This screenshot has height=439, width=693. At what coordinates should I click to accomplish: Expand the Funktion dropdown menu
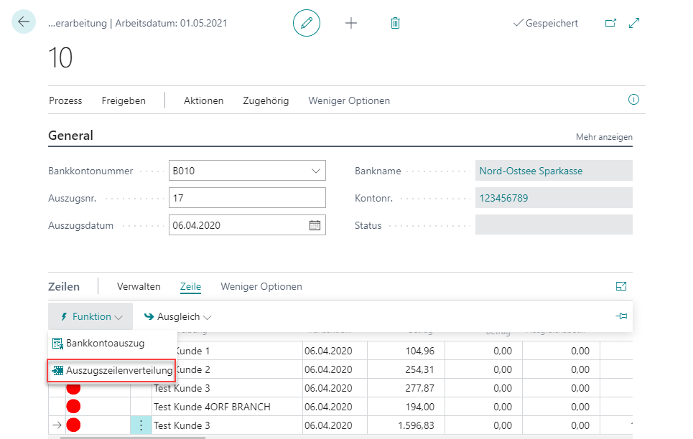90,316
